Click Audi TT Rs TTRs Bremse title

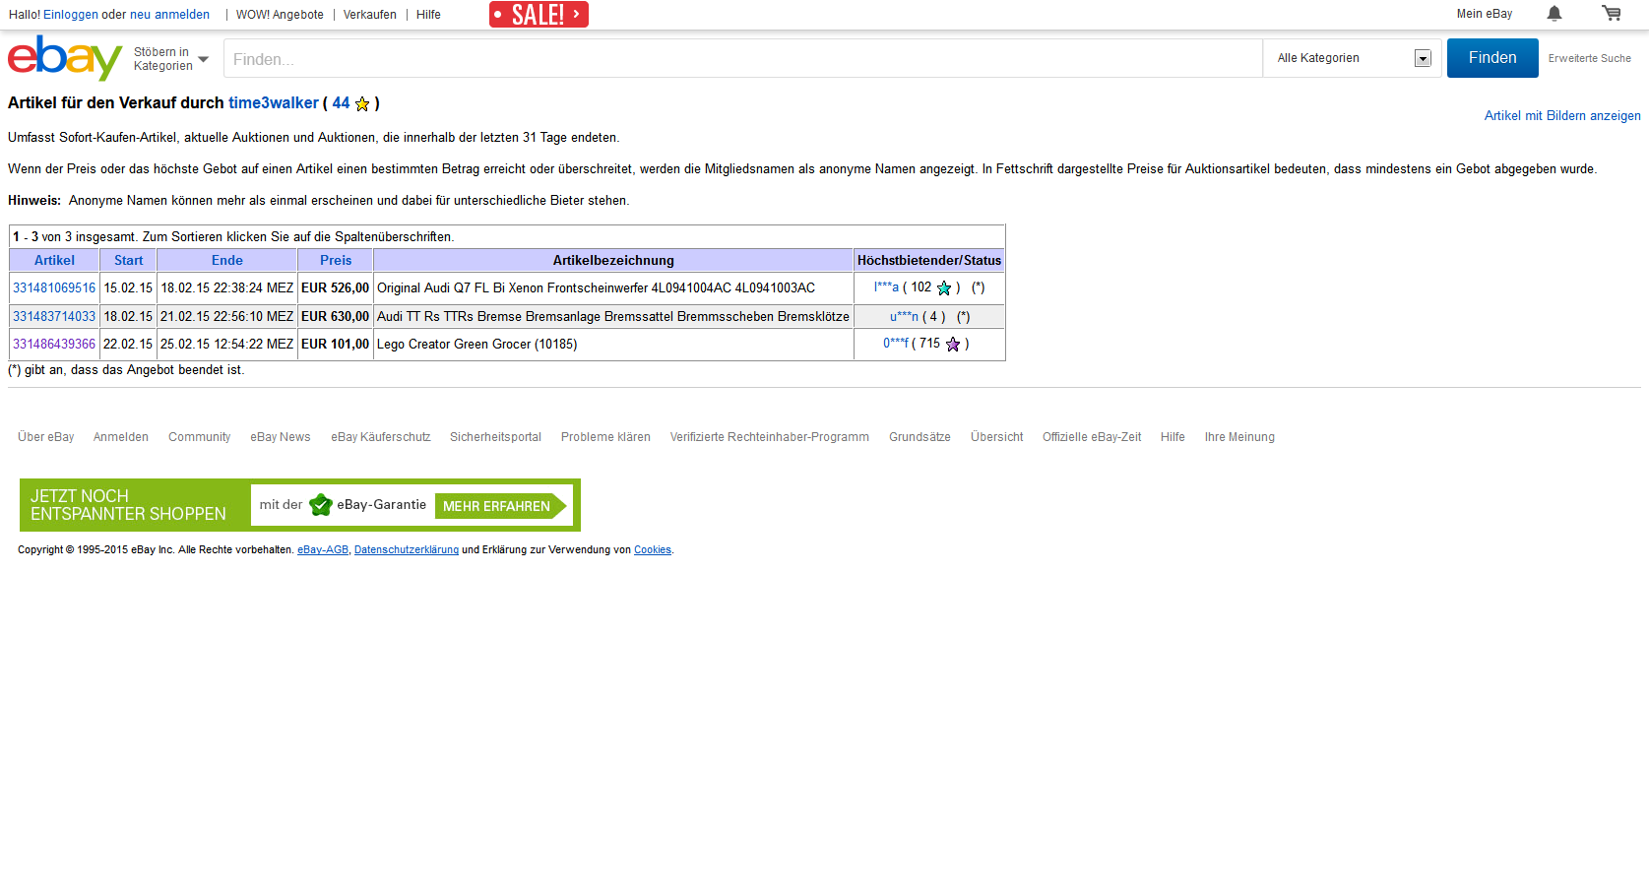(612, 316)
